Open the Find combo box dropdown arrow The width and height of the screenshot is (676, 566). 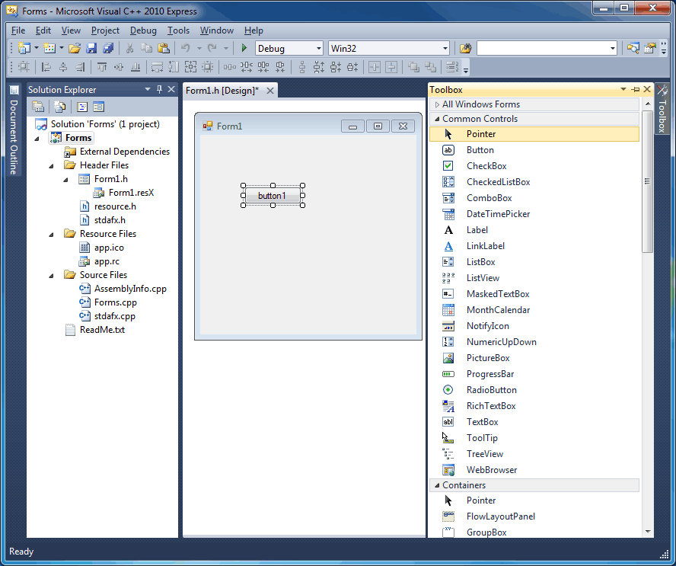(x=613, y=48)
